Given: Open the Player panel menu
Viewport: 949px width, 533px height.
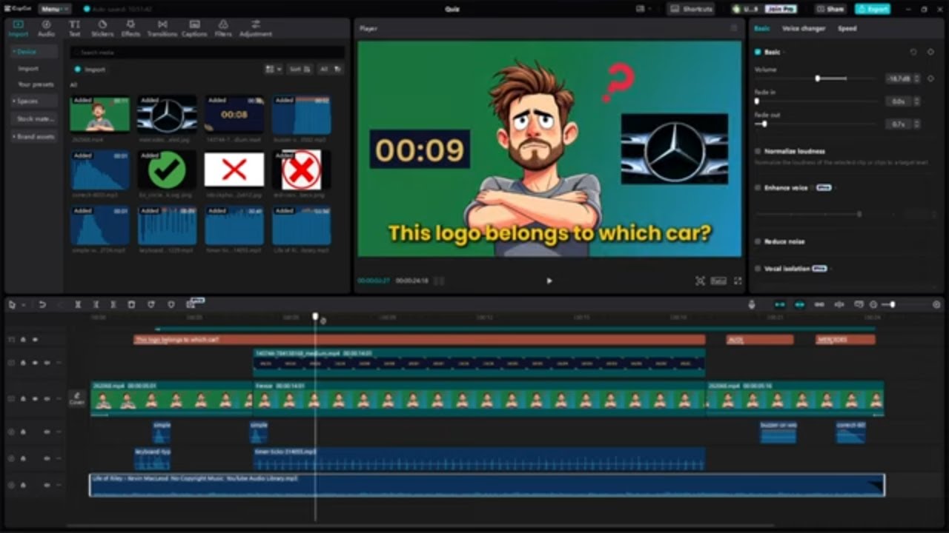Looking at the screenshot, I should 735,28.
